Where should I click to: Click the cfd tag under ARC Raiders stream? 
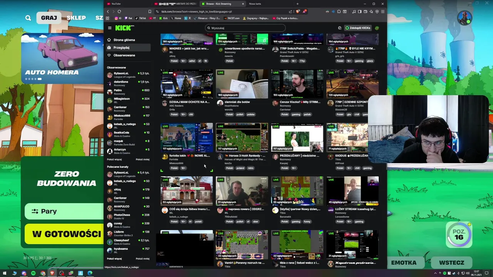coord(191,114)
